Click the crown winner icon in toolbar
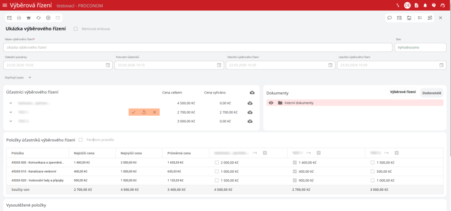The height and width of the screenshot is (211, 451). click(x=29, y=18)
